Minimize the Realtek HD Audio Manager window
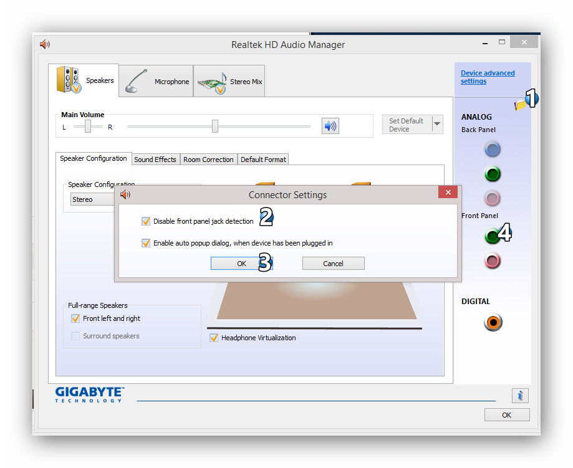This screenshot has height=468, width=573. (485, 43)
